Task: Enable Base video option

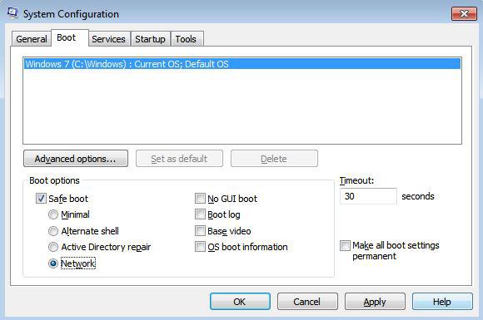Action: coord(200,230)
